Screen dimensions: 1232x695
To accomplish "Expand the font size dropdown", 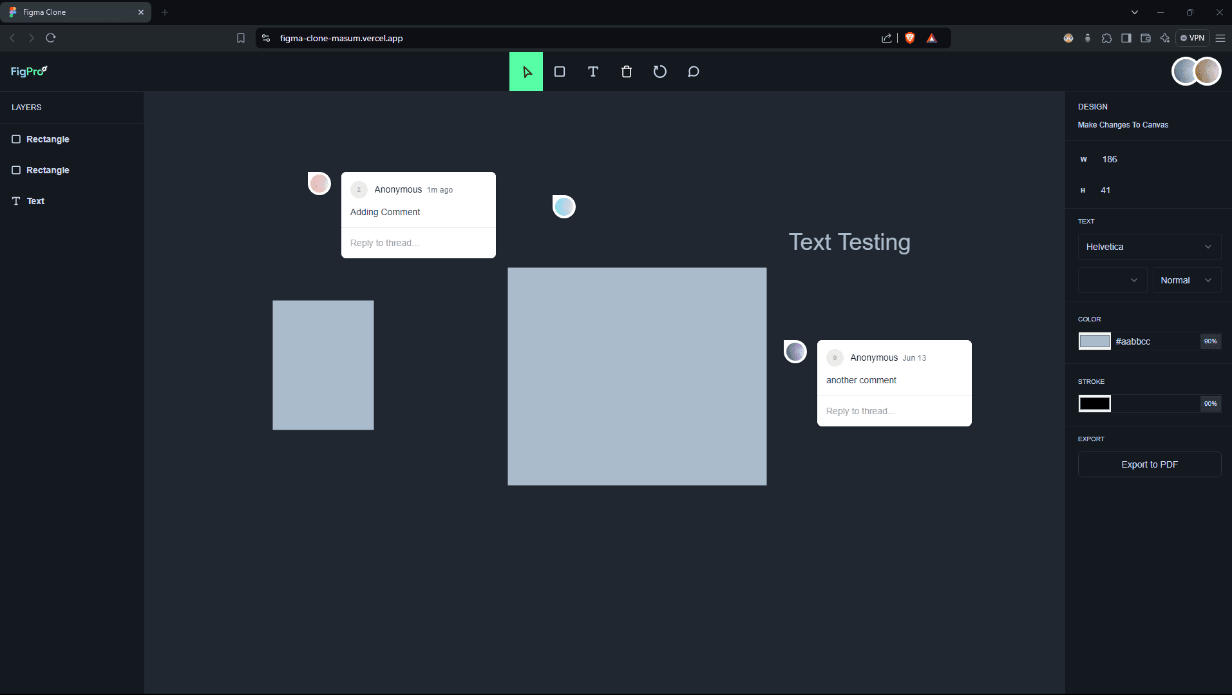I will 1112,280.
